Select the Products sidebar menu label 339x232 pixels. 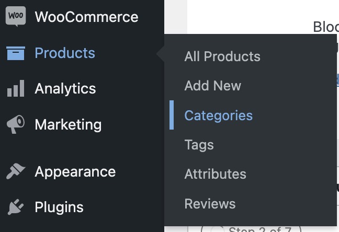tap(65, 53)
